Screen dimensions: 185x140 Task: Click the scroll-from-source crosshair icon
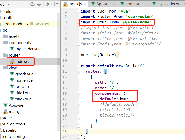pos(32,4)
